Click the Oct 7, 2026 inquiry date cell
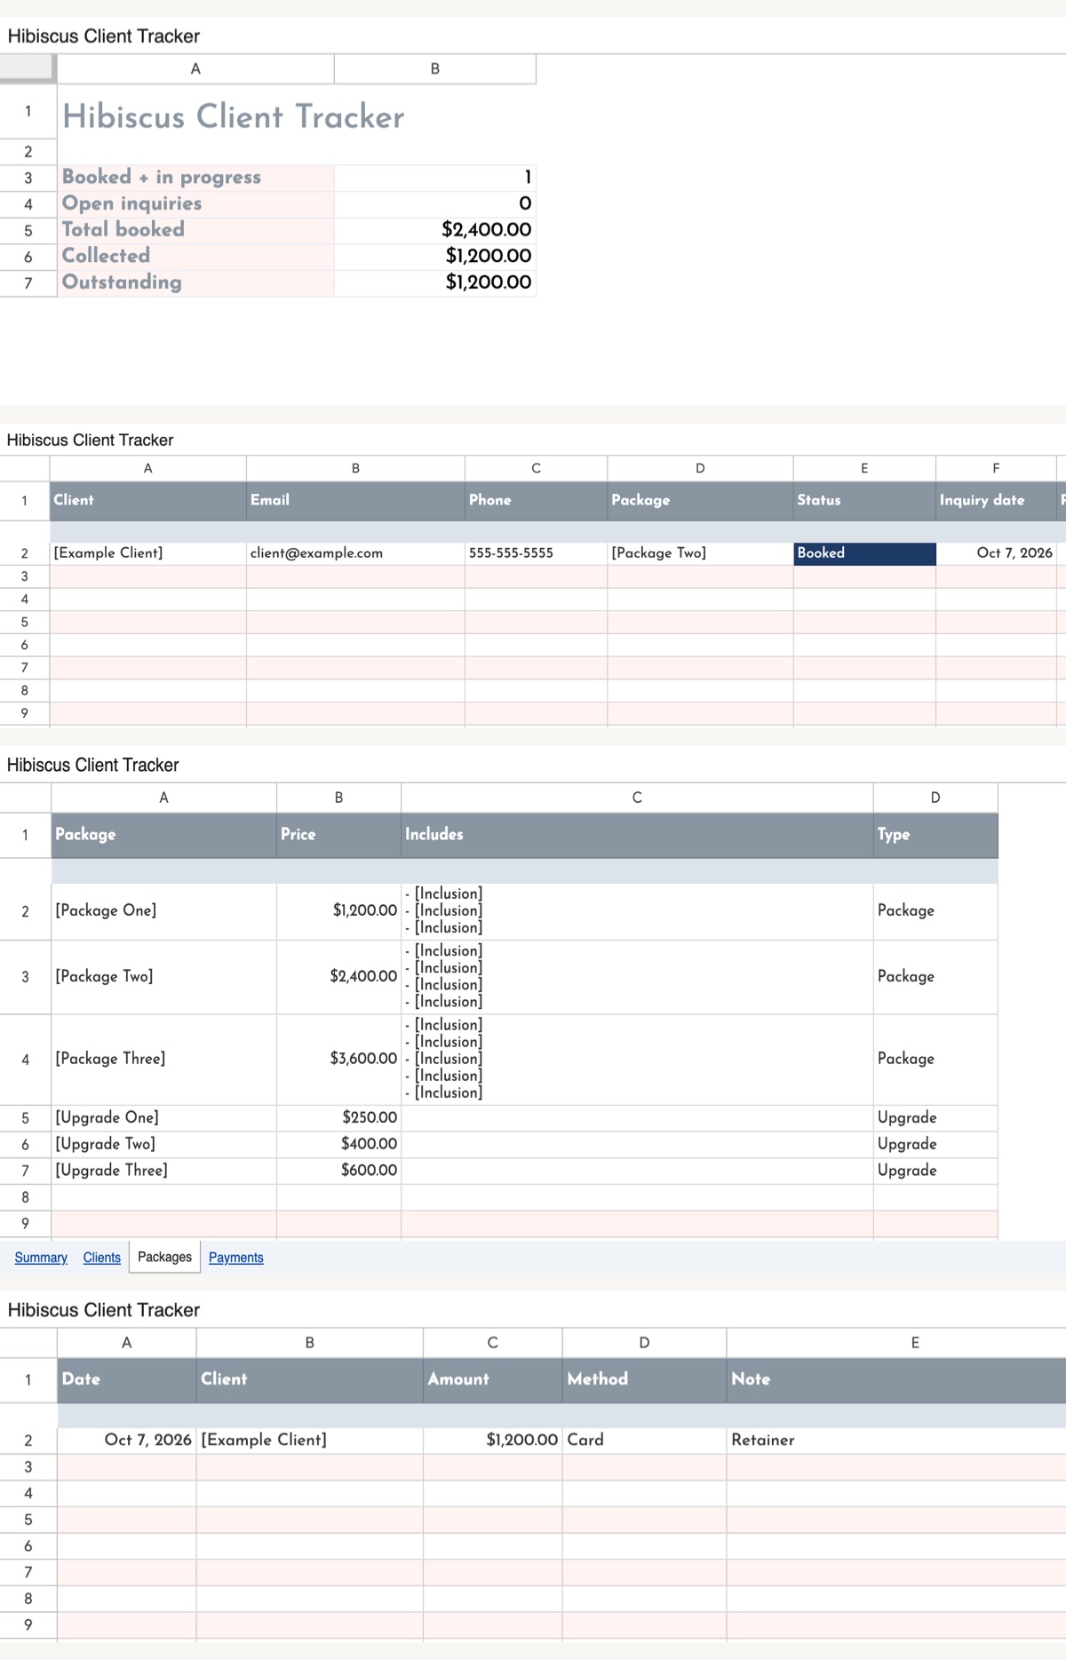The image size is (1066, 1660). point(996,553)
